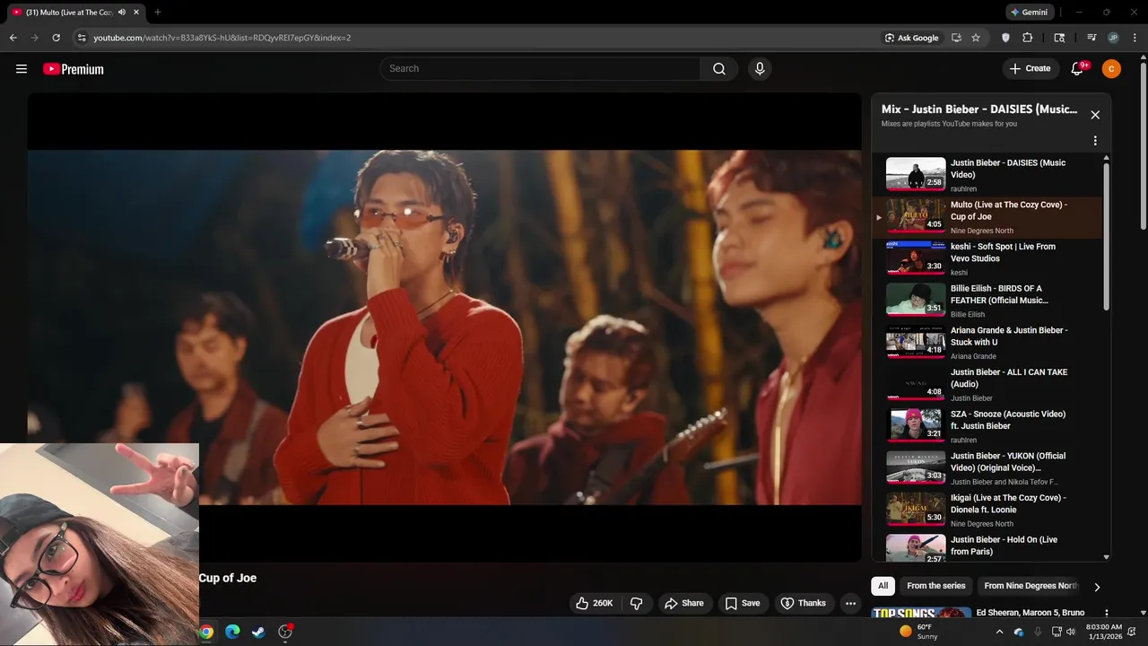Select 'From the series' chip

point(935,586)
